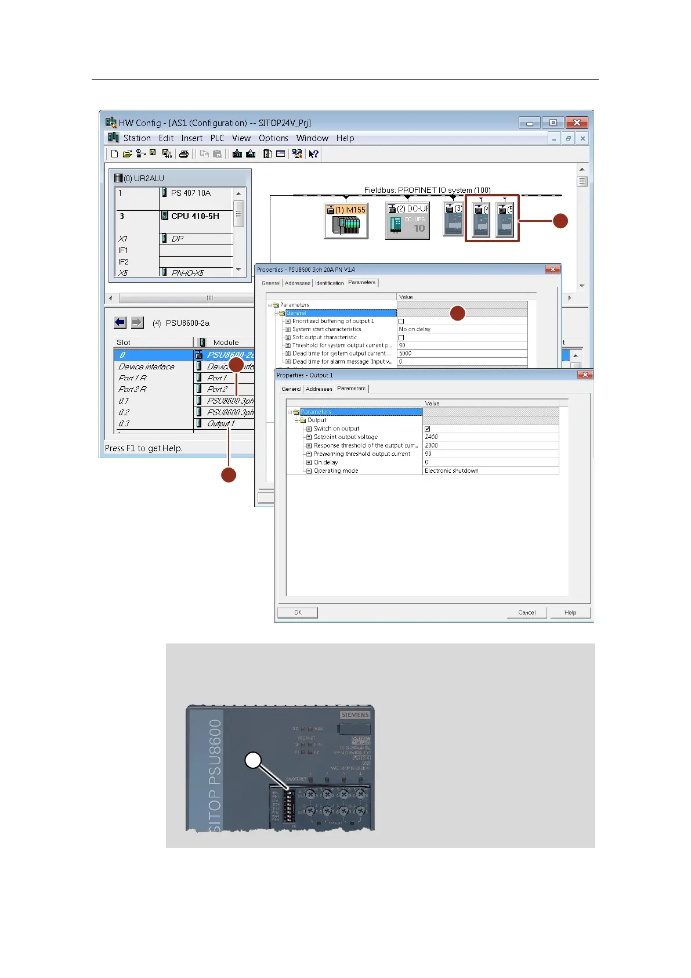Collapse the Output folder in Output 1 dialog
This screenshot has height=978, width=691.
296,420
